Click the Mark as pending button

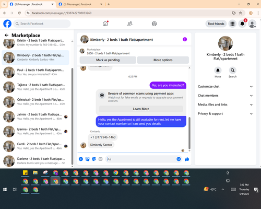tap(108, 60)
